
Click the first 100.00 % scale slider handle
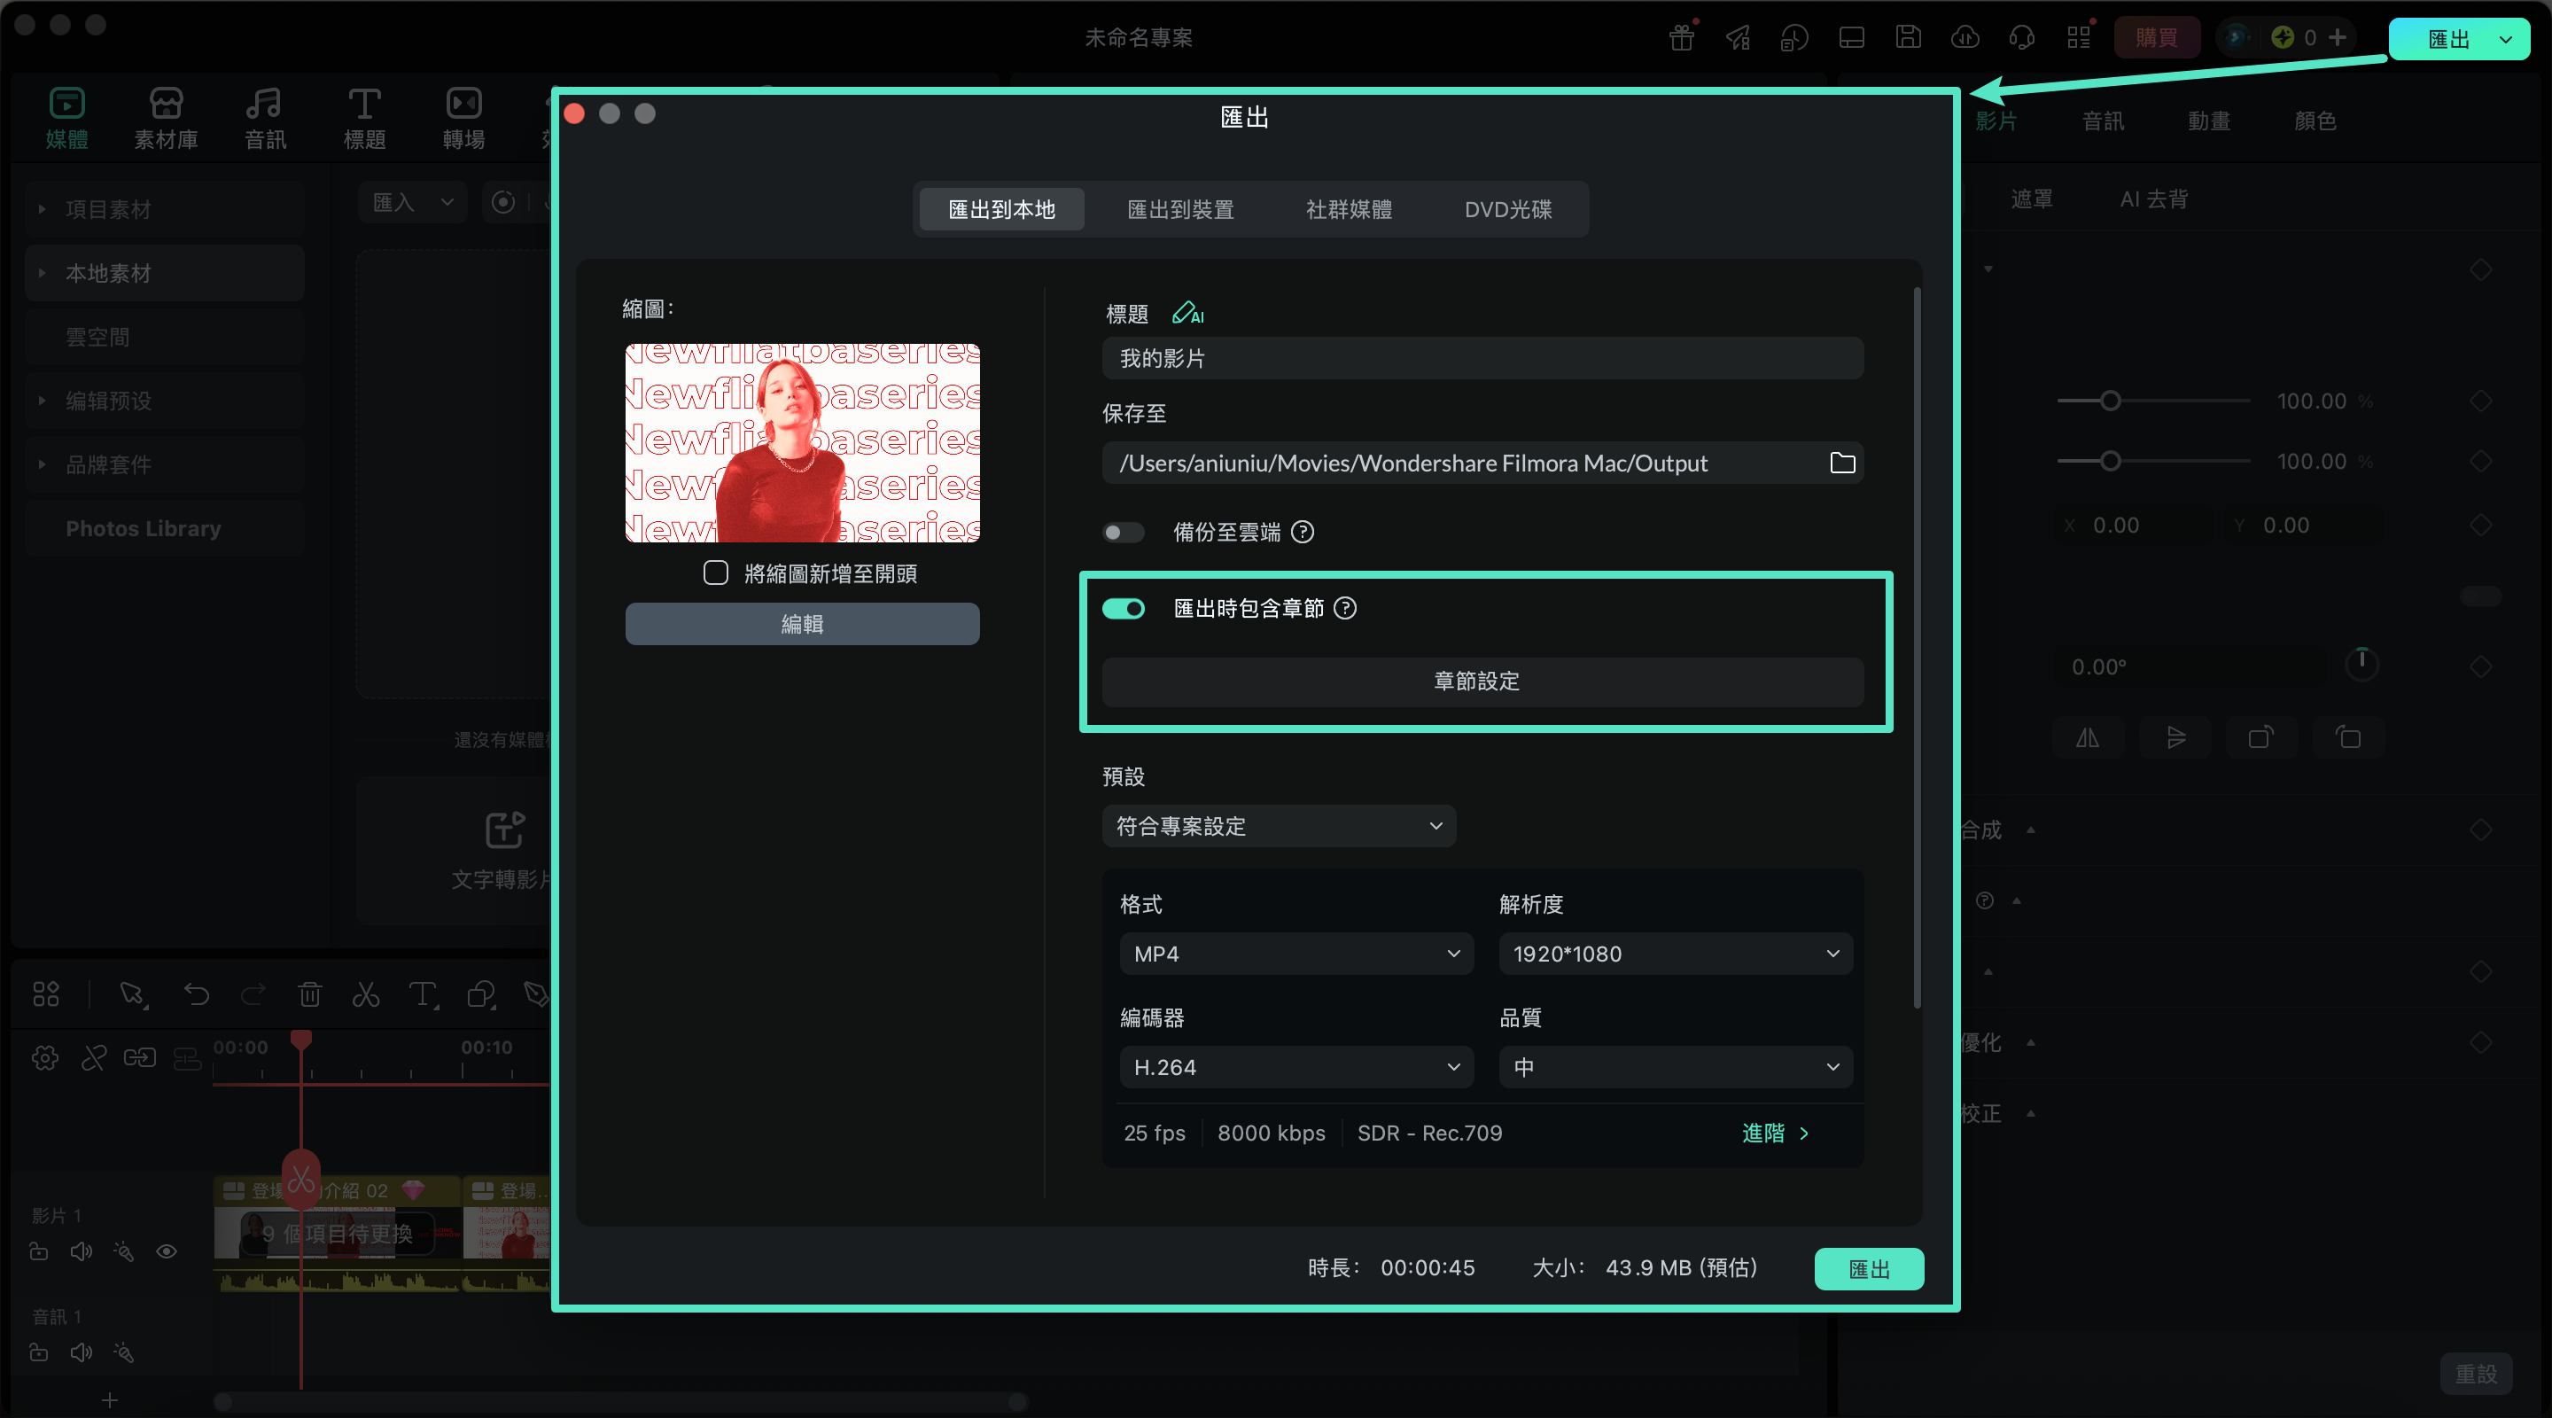pos(2110,401)
